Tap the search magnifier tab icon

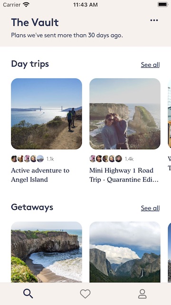click(x=28, y=294)
